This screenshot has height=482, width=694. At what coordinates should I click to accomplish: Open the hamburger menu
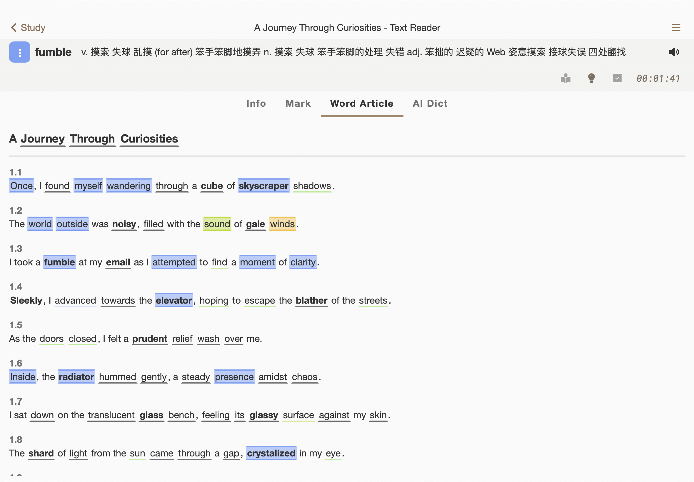[676, 28]
